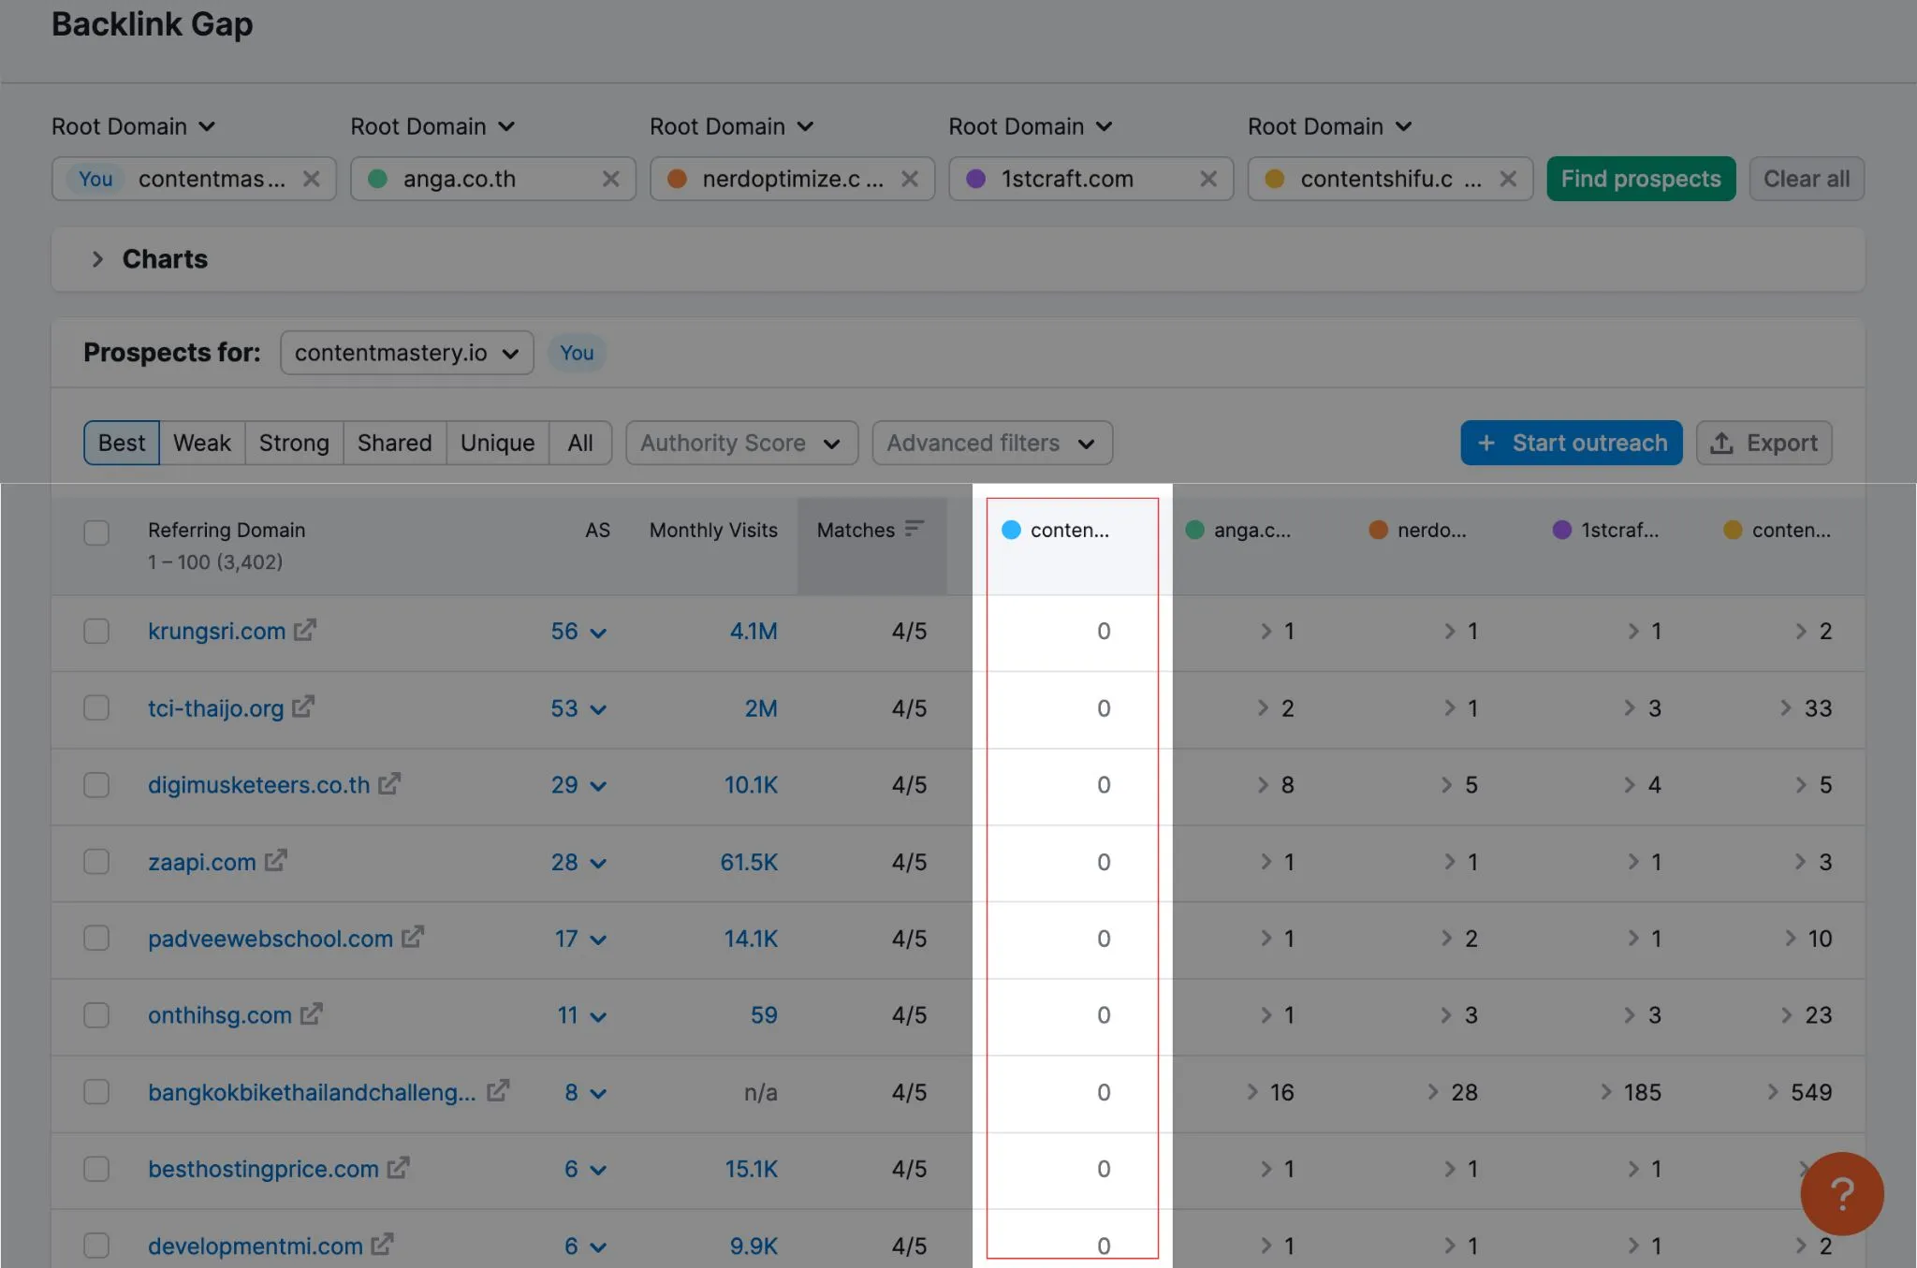Open the Authority Score filter dropdown
Image resolution: width=1917 pixels, height=1268 pixels.
point(741,443)
